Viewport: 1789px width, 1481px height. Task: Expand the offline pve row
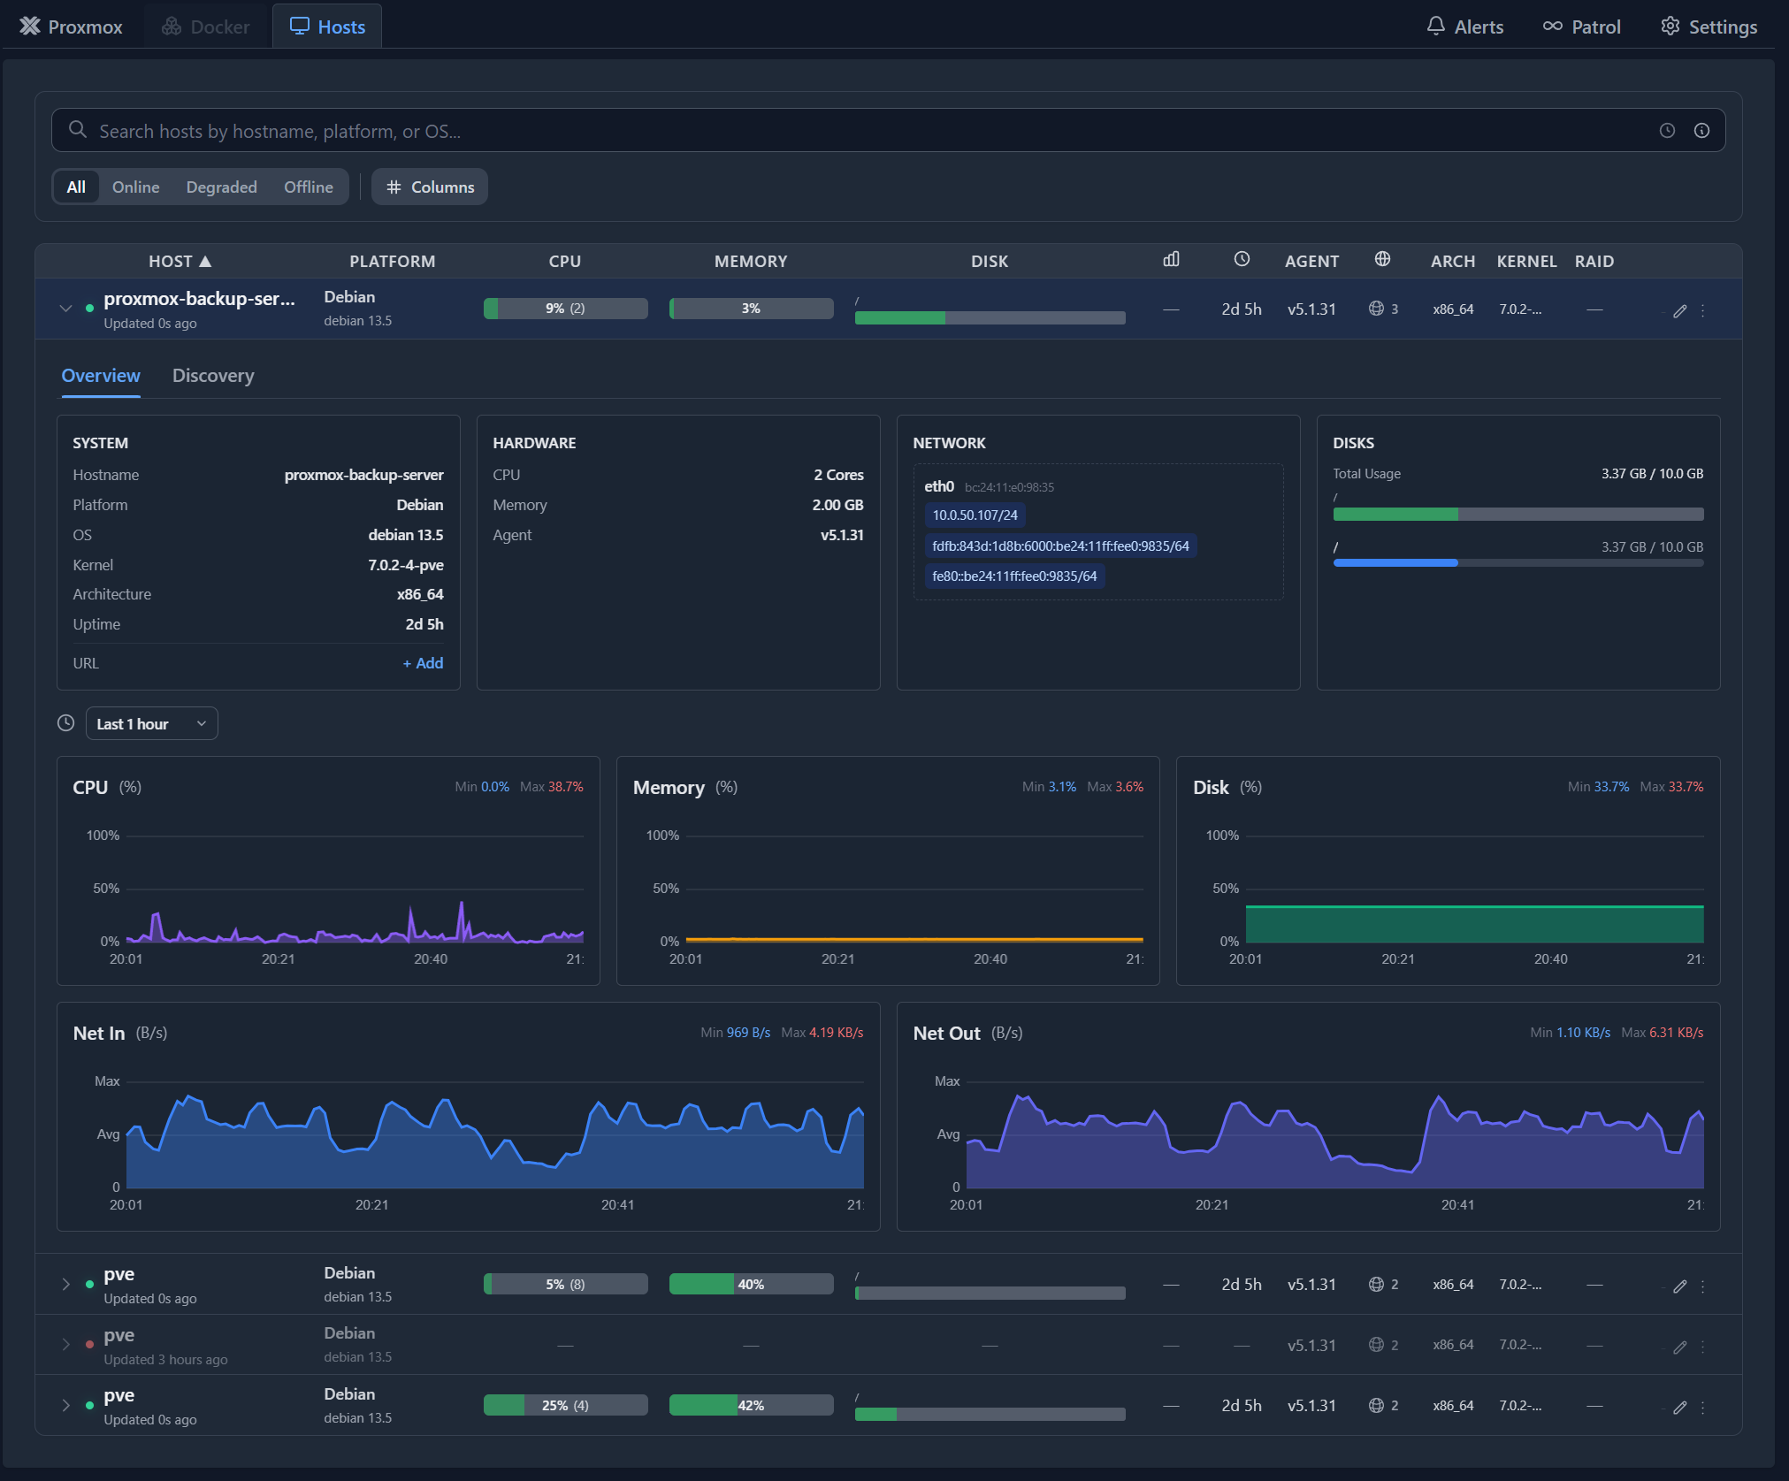coord(65,1345)
